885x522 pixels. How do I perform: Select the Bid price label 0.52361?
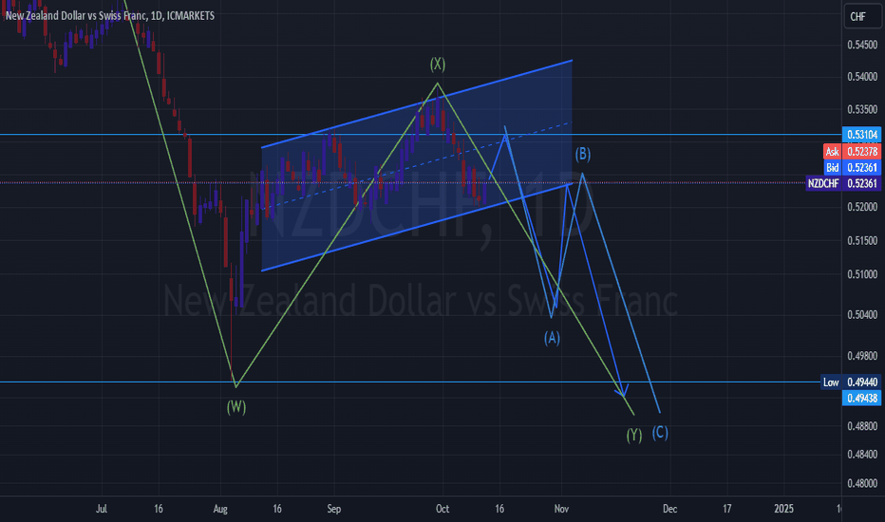(x=852, y=168)
